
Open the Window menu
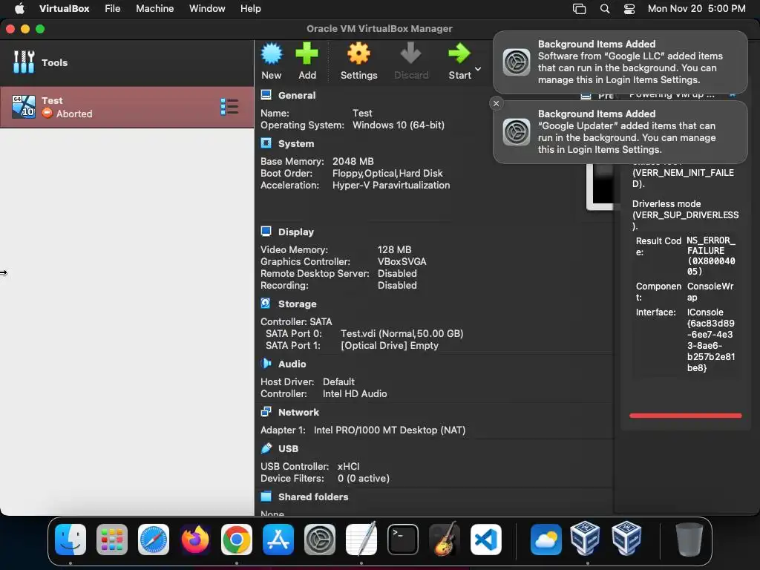point(207,9)
